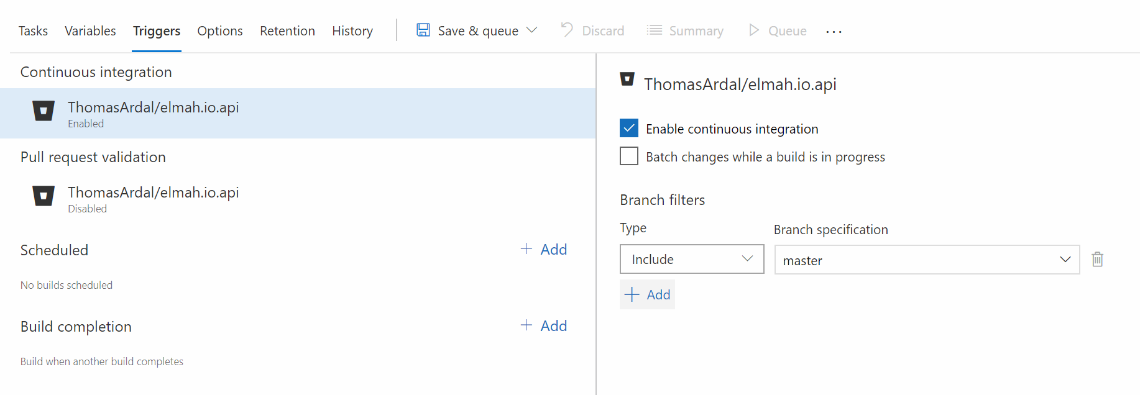Enable batch changes while a build is in progress
Image resolution: width=1140 pixels, height=395 pixels.
pos(628,156)
